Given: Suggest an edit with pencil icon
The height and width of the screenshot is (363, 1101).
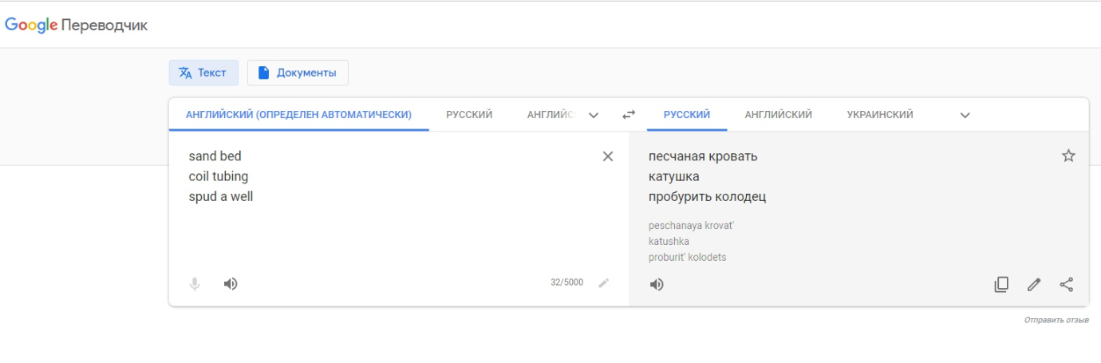Looking at the screenshot, I should (1034, 285).
